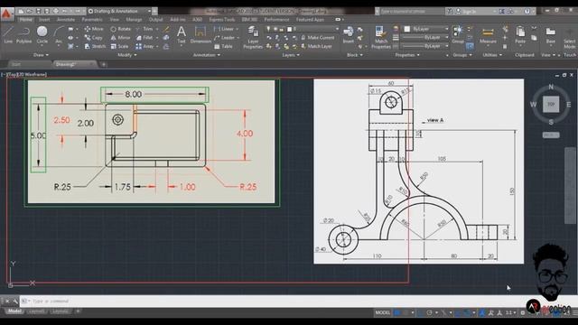Viewport: 578px width, 325px height.
Task: Expand the Draw panel
Action: [x=41, y=55]
